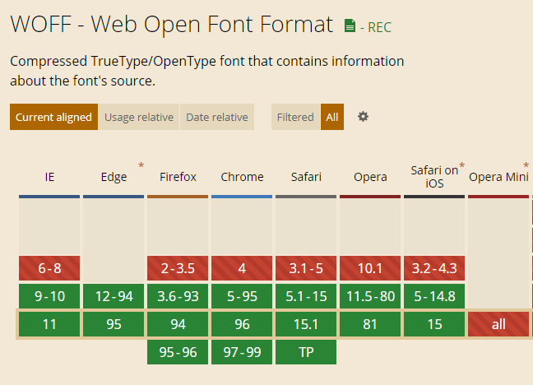Select the Filtered browsers option
The height and width of the screenshot is (385, 533).
tap(295, 117)
